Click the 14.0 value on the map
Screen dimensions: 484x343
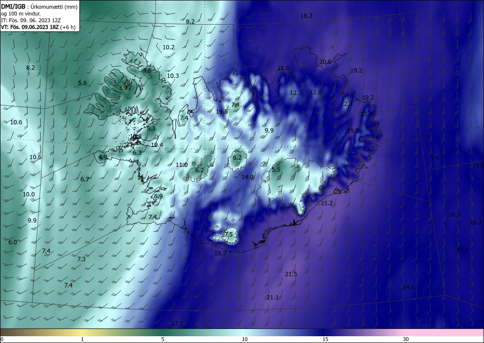[247, 177]
